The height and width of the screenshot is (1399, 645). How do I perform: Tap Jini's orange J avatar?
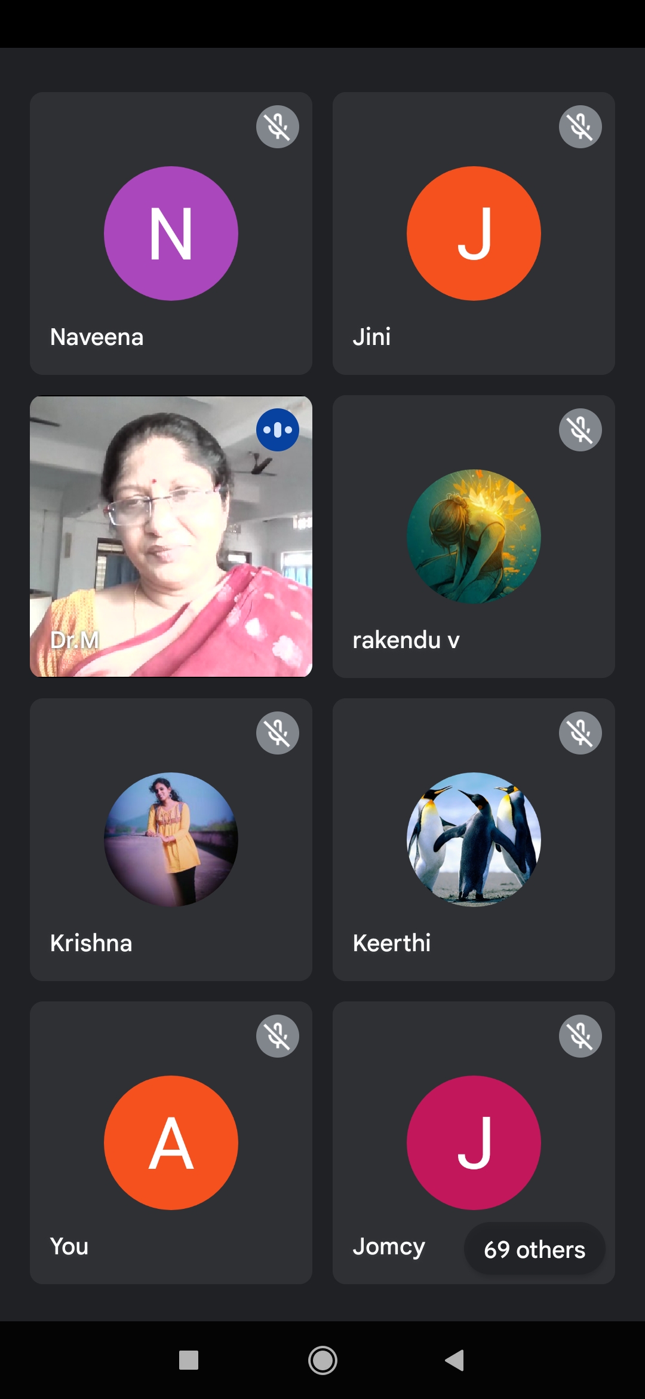pos(474,233)
